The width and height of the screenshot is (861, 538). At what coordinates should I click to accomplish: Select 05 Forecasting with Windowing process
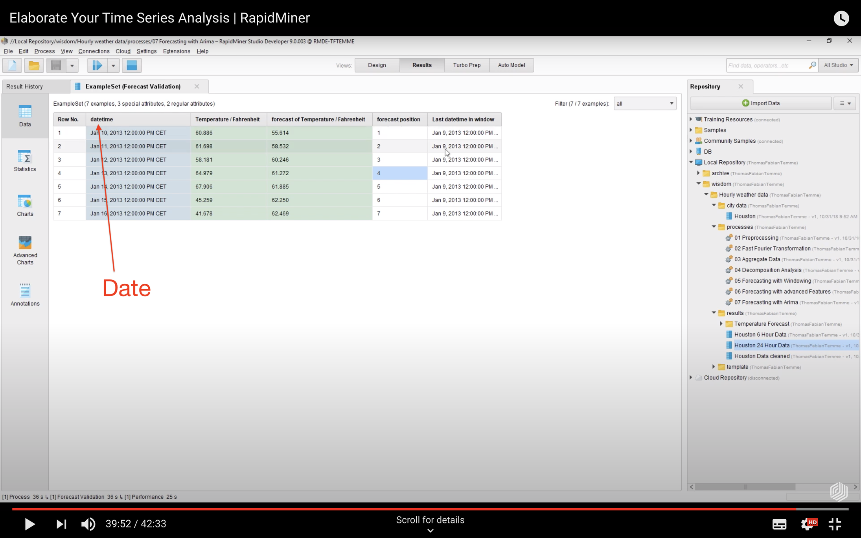[x=772, y=281]
